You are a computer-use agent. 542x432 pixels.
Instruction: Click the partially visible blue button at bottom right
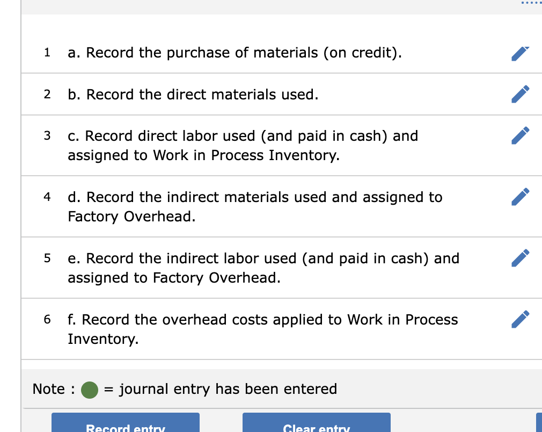(x=539, y=424)
